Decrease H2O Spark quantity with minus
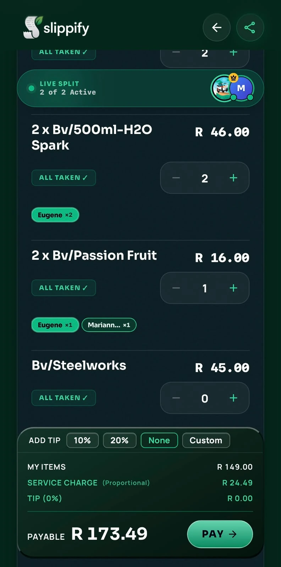Image resolution: width=281 pixels, height=567 pixels. tap(176, 178)
